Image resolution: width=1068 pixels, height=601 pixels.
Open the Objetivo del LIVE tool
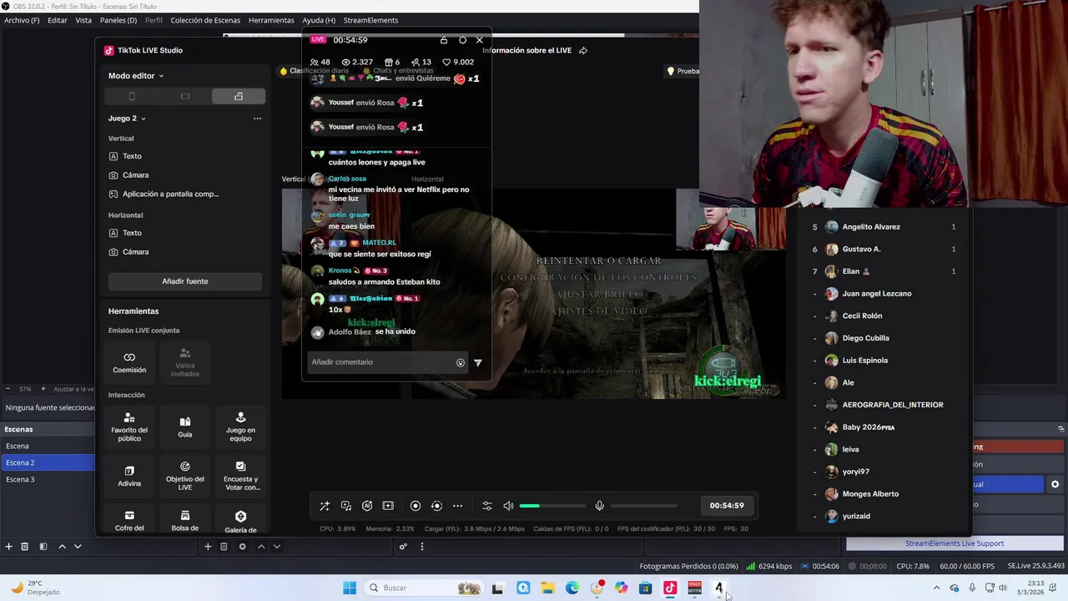185,475
